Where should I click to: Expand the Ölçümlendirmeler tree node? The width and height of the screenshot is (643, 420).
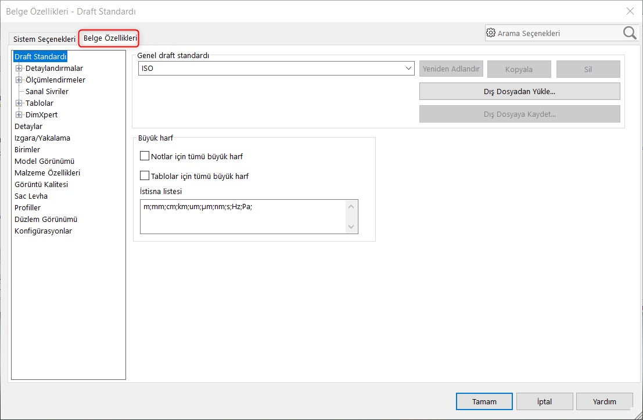(x=19, y=80)
